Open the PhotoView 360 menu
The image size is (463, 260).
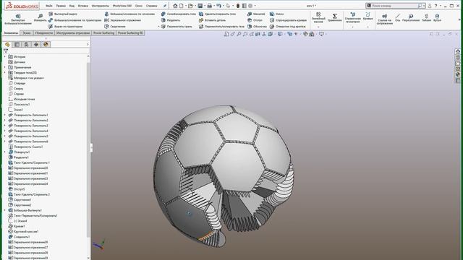122,6
